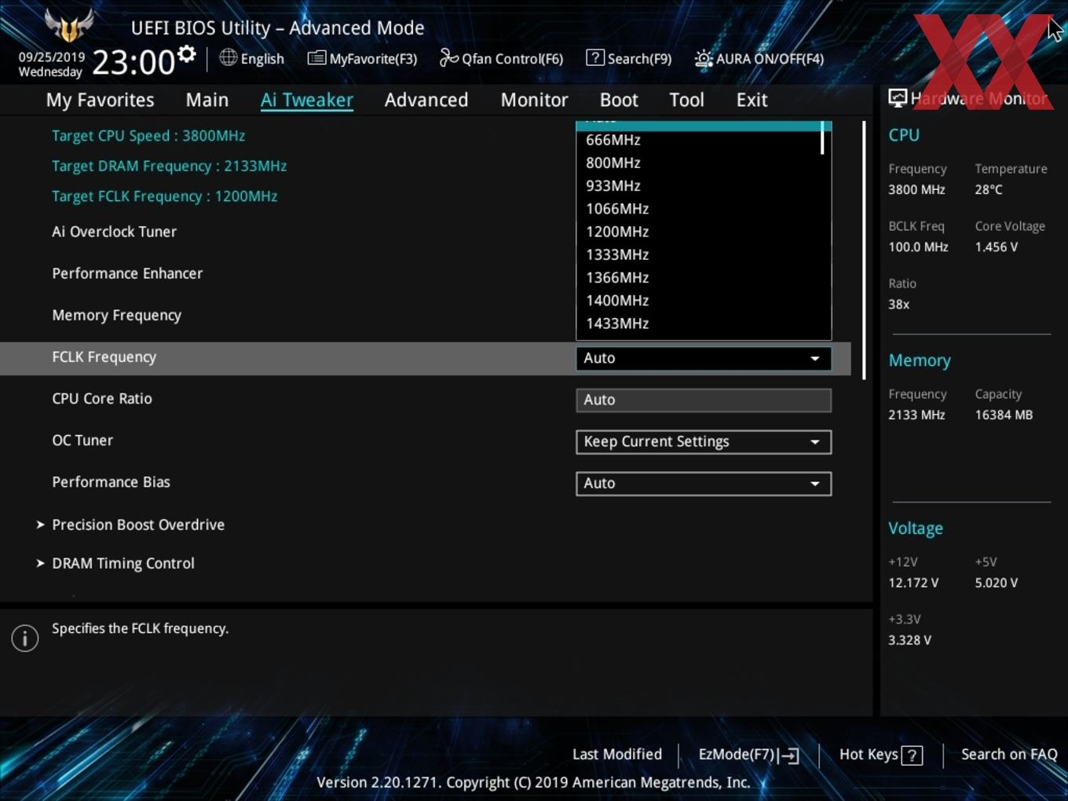
Task: Click the Hot Keys question mark icon
Action: [x=912, y=755]
